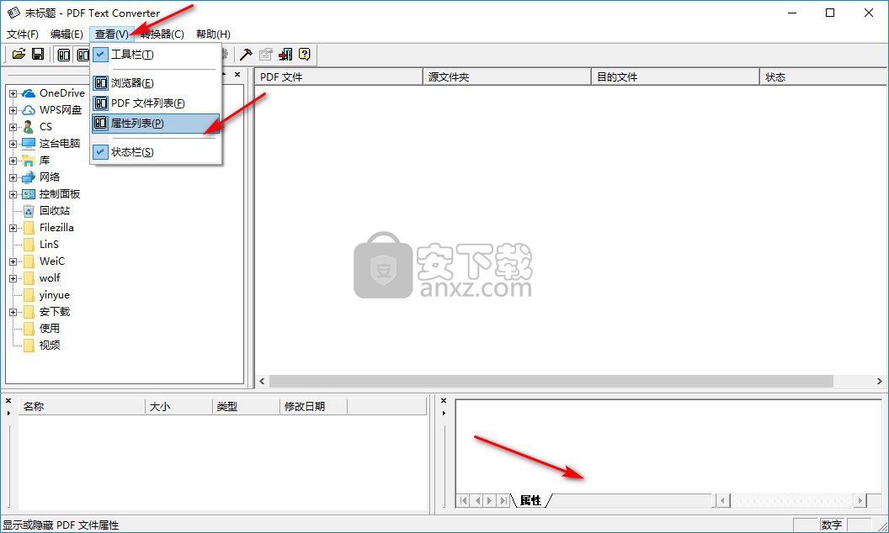Image resolution: width=889 pixels, height=533 pixels.
Task: Sort file list by 修改日期 column
Action: point(313,406)
